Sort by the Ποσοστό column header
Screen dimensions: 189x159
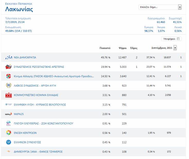pos(105,48)
